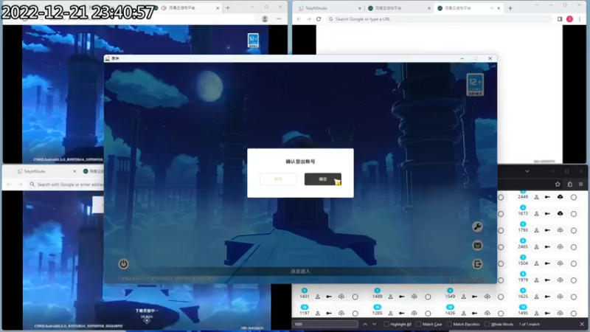The width and height of the screenshot is (590, 332).
Task: Click the filled cloud icon in row 1673
Action: coord(560,213)
